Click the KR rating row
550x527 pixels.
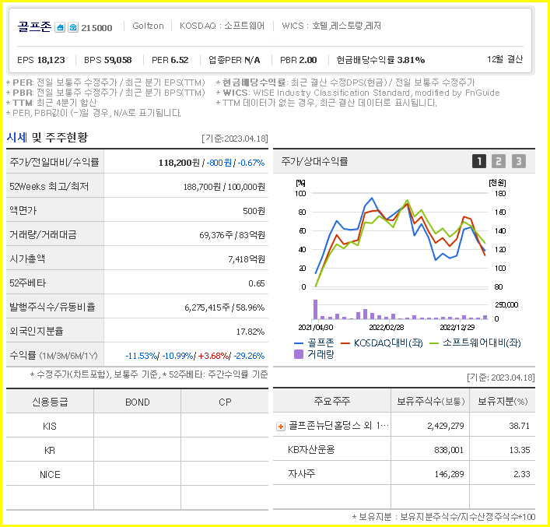point(137,450)
